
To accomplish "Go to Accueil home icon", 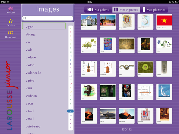I will coord(10,9).
